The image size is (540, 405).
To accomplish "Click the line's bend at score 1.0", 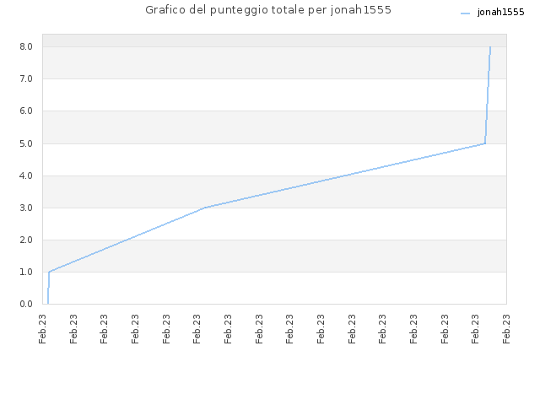I will [x=49, y=272].
